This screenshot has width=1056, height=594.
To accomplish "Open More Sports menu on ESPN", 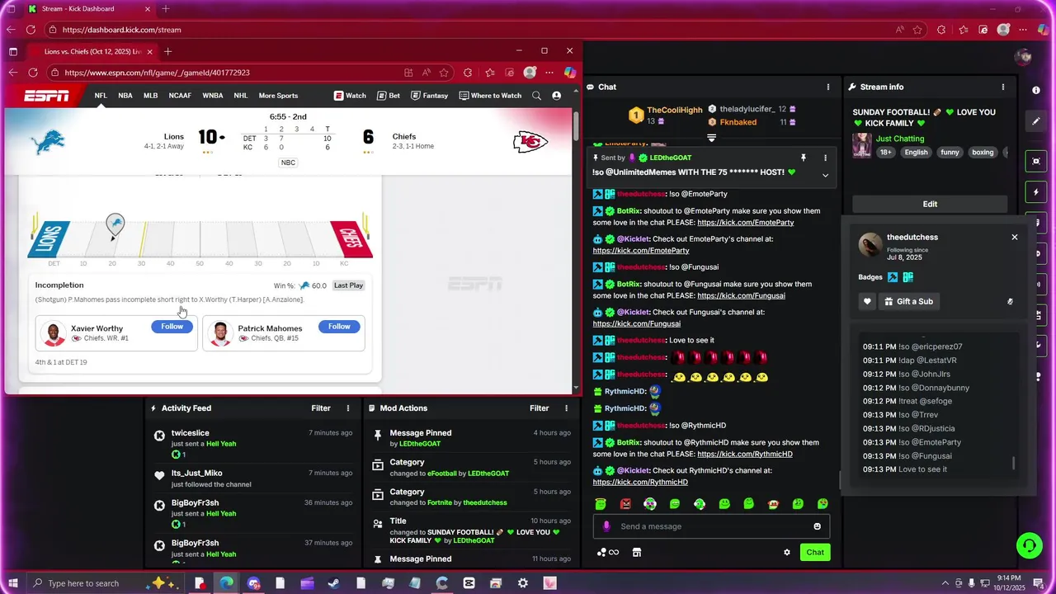I will [x=278, y=96].
